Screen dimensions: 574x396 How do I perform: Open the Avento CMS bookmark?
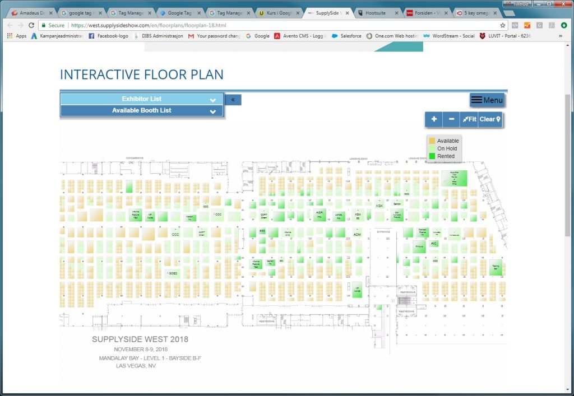pos(300,36)
